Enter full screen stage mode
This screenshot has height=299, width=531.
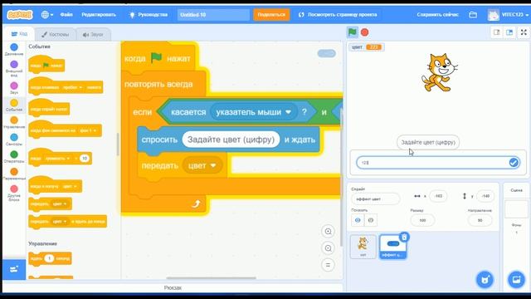[524, 32]
